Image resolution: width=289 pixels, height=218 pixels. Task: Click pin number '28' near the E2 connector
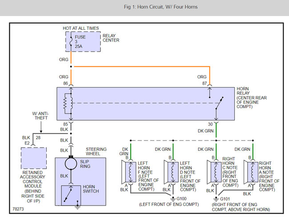38,137
